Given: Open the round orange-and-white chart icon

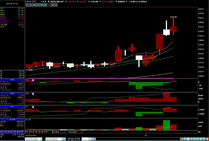Looking at the screenshot, I should pyautogui.click(x=188, y=139).
